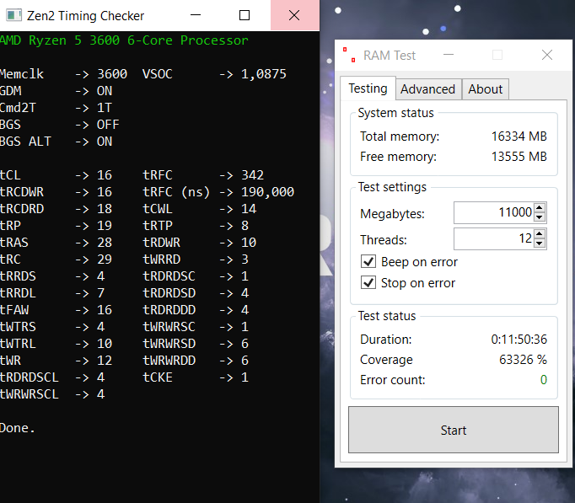Click the tRDWR value 10
The height and width of the screenshot is (503, 575).
(x=249, y=243)
